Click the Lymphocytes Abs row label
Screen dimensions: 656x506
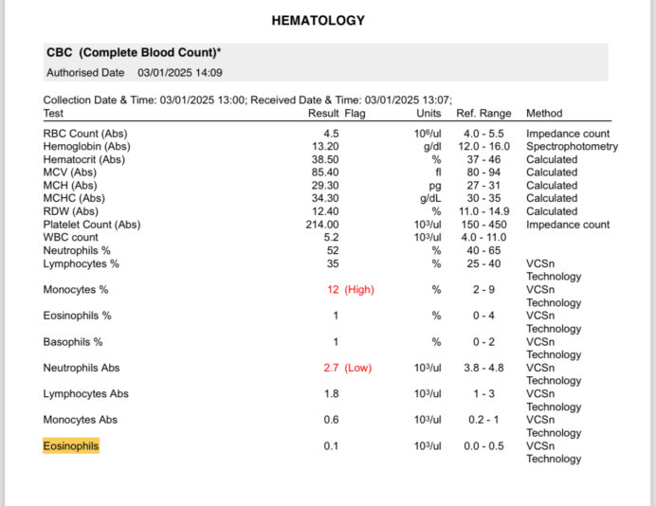click(x=85, y=393)
